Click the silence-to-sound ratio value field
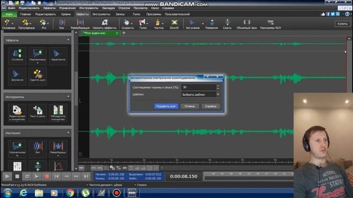The width and height of the screenshot is (353, 198). pyautogui.click(x=199, y=87)
